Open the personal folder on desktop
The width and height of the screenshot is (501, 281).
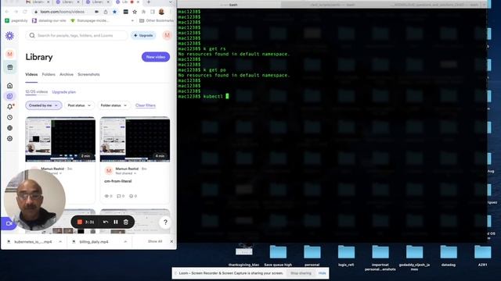[x=312, y=255]
